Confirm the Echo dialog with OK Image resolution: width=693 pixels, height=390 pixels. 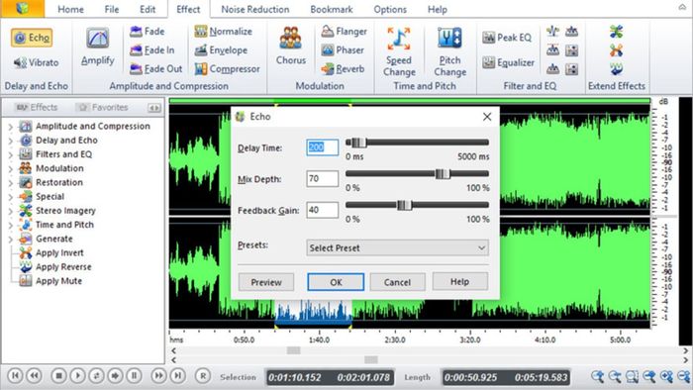[x=336, y=282]
